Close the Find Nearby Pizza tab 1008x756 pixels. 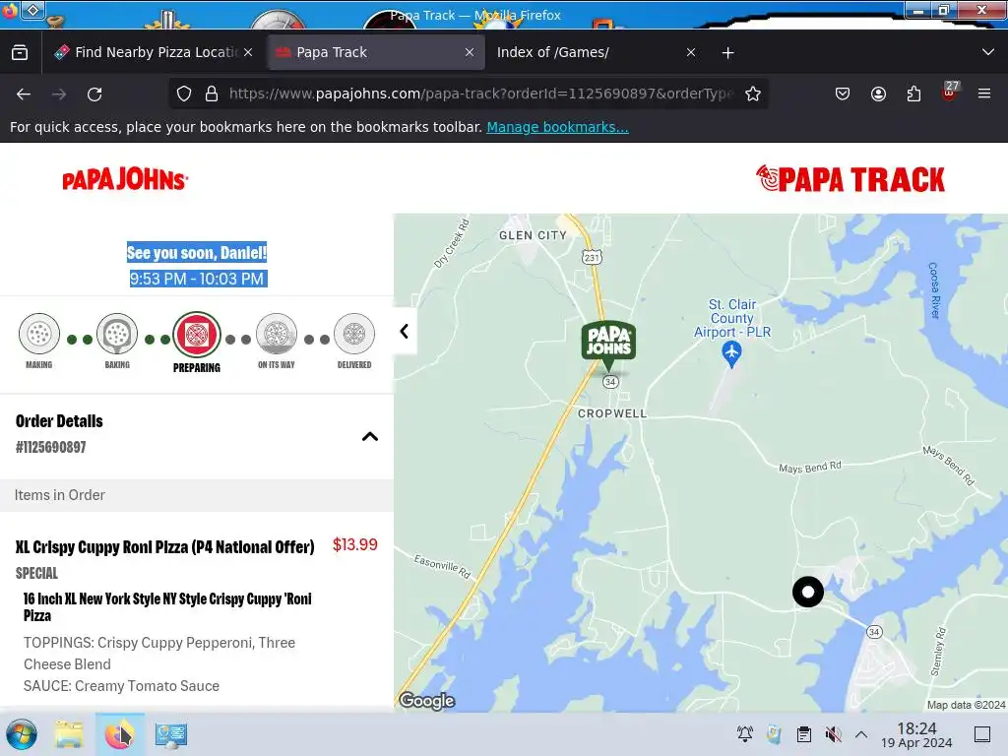248,52
